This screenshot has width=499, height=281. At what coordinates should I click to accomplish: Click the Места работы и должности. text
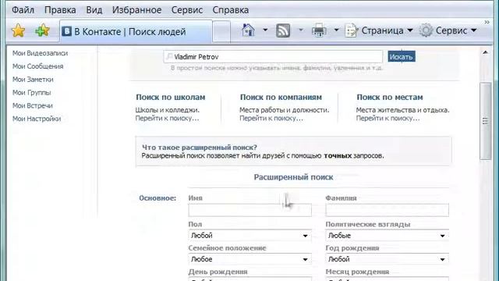(285, 110)
